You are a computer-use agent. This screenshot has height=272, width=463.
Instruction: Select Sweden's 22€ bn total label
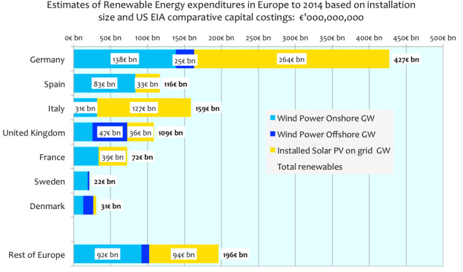point(104,181)
